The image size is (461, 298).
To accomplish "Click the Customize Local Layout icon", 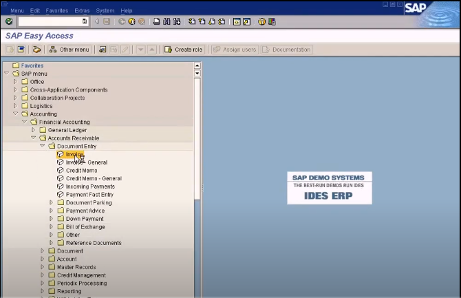I will coord(272,21).
